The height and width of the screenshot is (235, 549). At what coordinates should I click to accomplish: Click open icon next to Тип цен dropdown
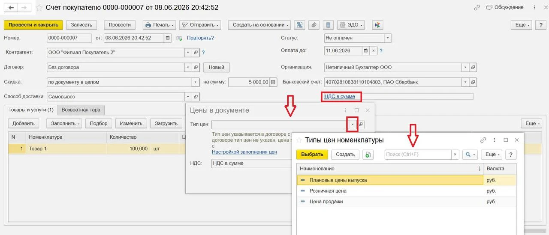tap(361, 125)
